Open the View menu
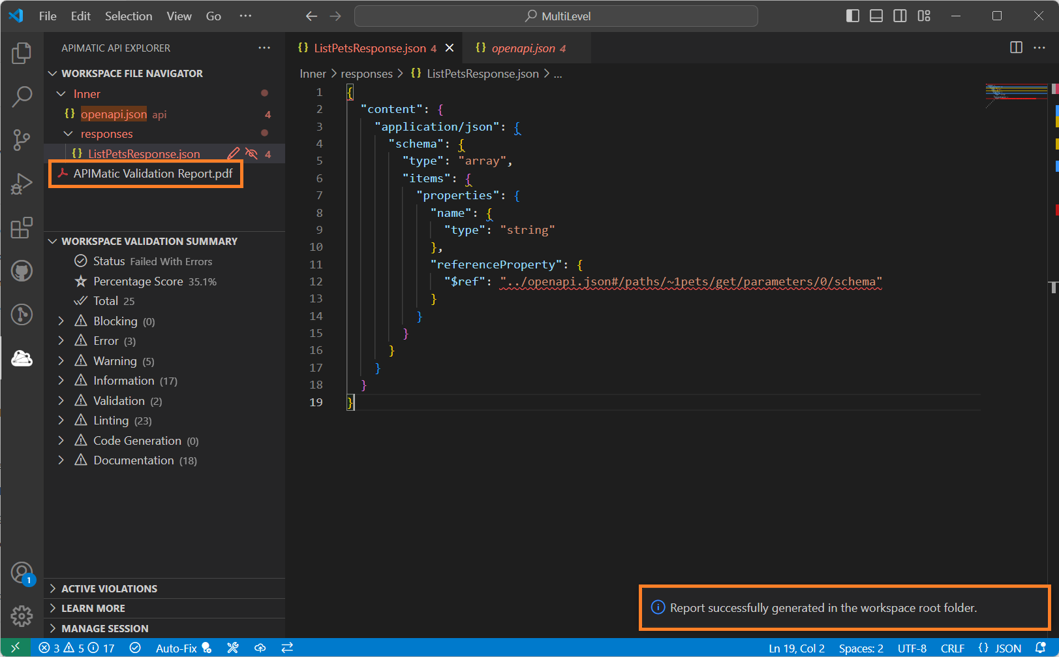1059x657 pixels. [179, 16]
